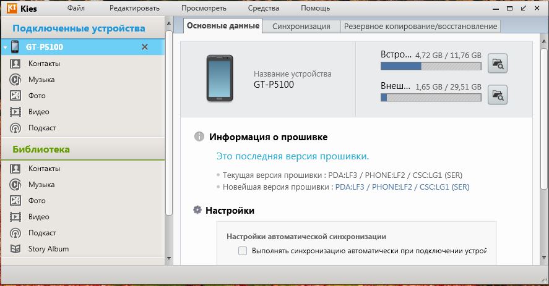Open device Видео icon under GT-P5100
The height and width of the screenshot is (286, 549).
coord(15,112)
